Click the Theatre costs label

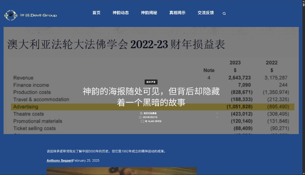[28, 114]
